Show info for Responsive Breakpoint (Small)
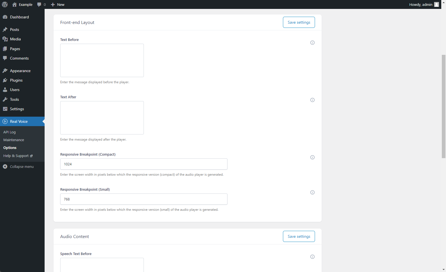 coord(312,192)
